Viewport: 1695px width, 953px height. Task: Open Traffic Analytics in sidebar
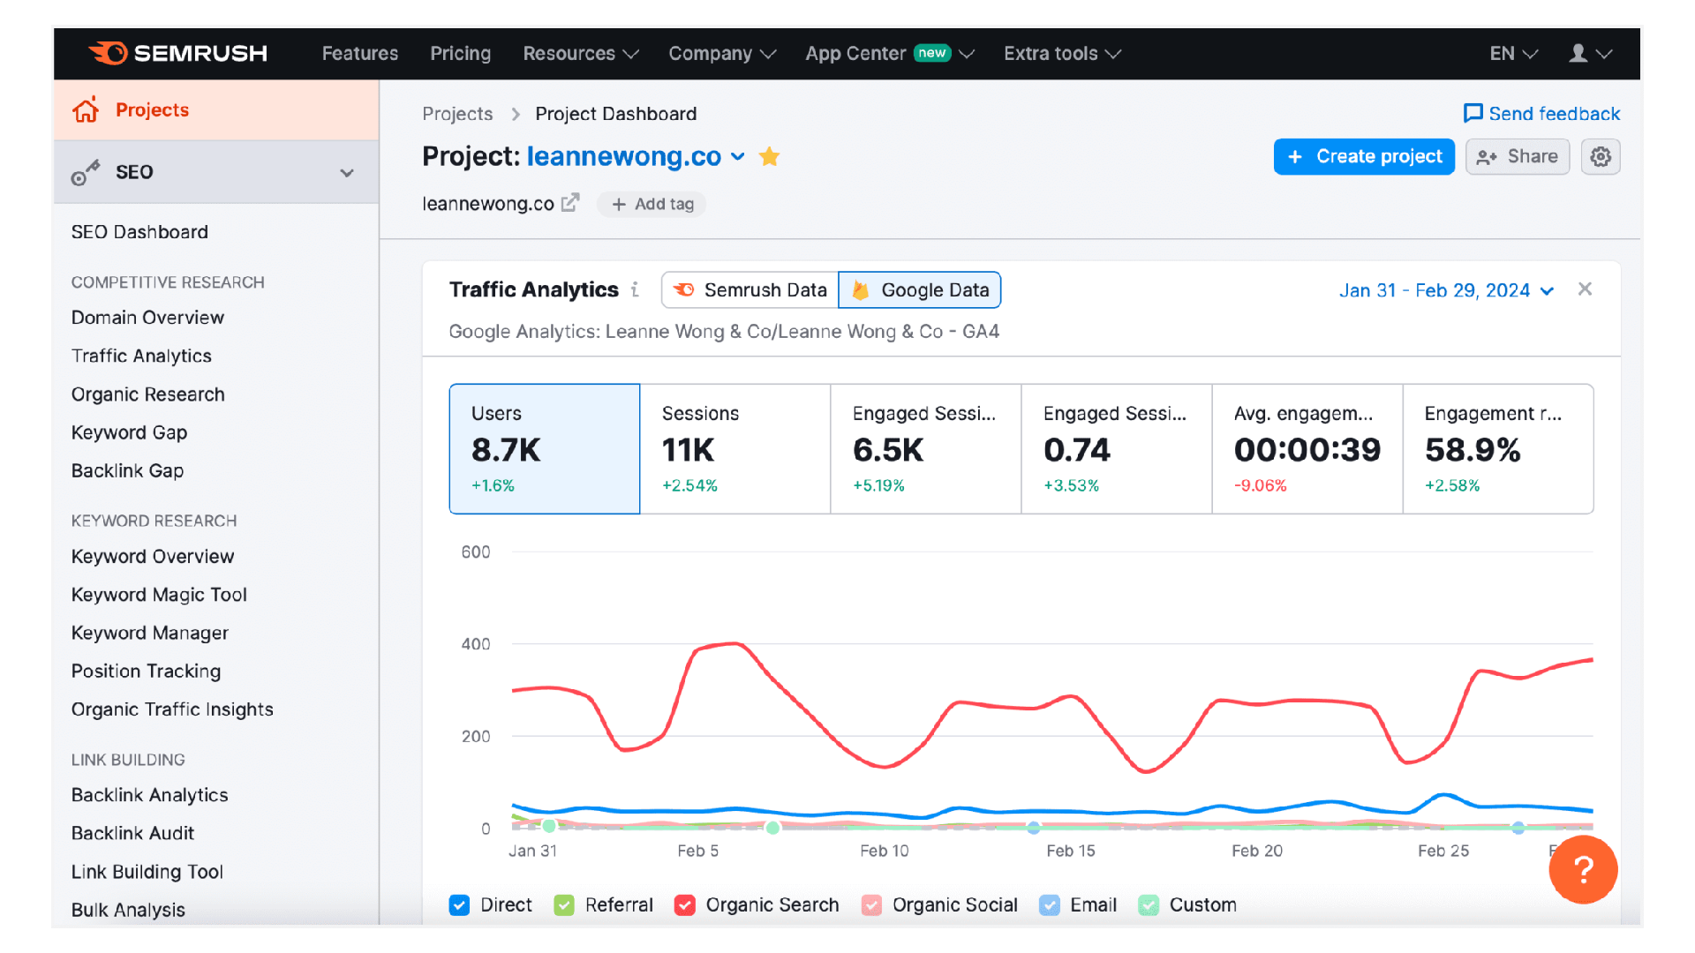pyautogui.click(x=141, y=356)
